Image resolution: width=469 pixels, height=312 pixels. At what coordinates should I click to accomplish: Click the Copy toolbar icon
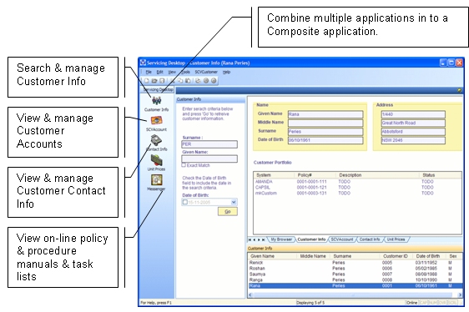point(180,81)
